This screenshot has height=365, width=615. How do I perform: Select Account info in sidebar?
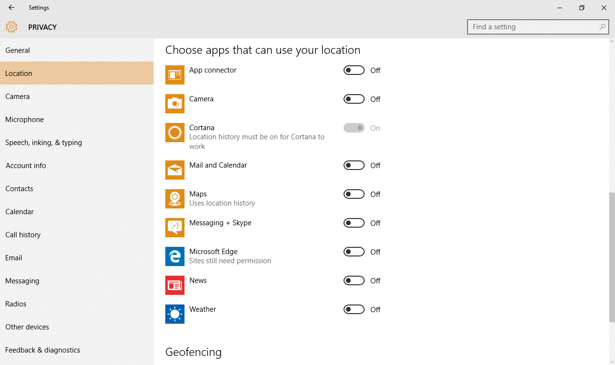77,165
